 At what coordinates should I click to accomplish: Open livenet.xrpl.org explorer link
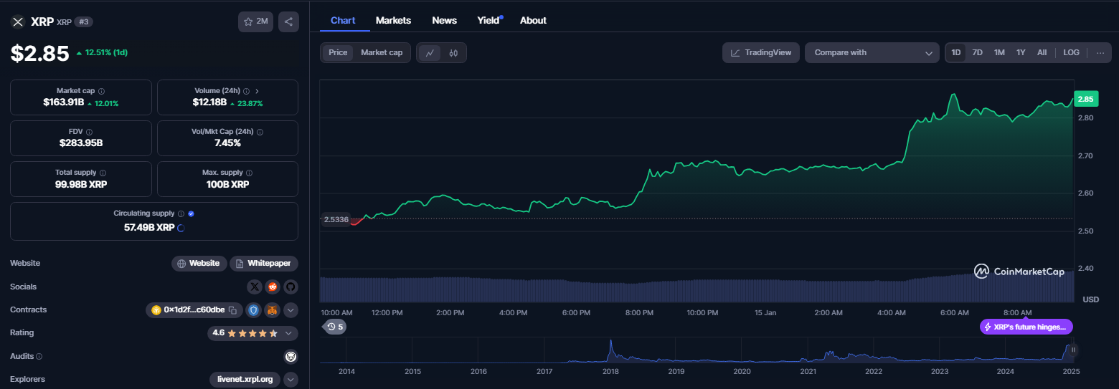(245, 380)
